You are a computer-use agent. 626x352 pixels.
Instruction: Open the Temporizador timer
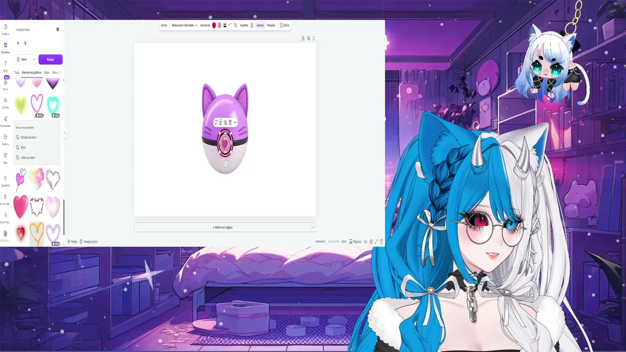(x=89, y=242)
